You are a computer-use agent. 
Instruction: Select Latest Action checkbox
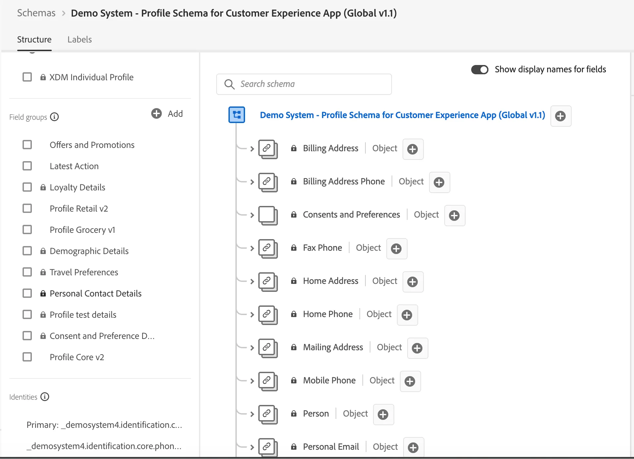[x=27, y=166]
